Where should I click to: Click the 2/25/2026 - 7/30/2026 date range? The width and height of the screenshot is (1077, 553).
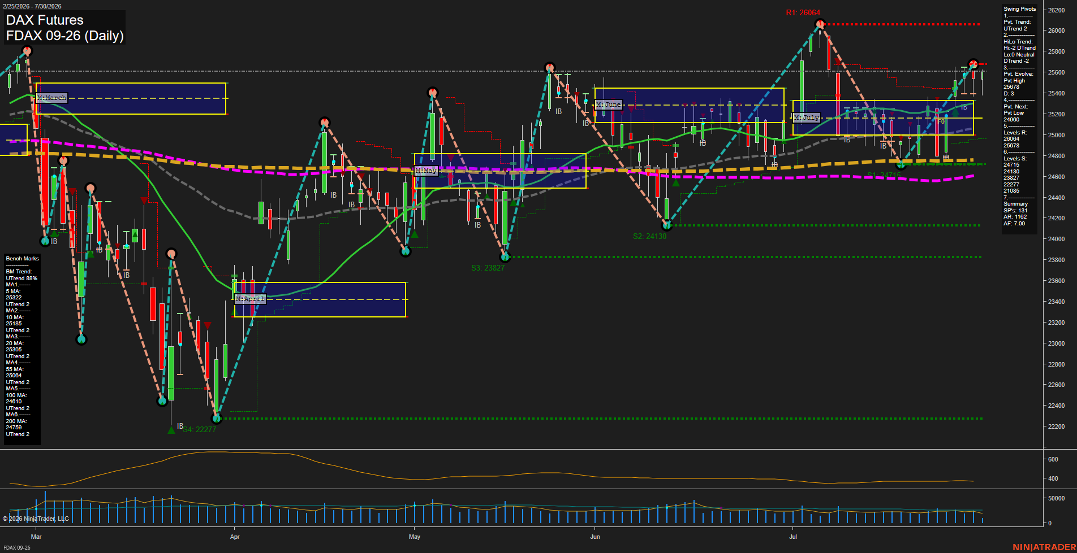tap(32, 6)
